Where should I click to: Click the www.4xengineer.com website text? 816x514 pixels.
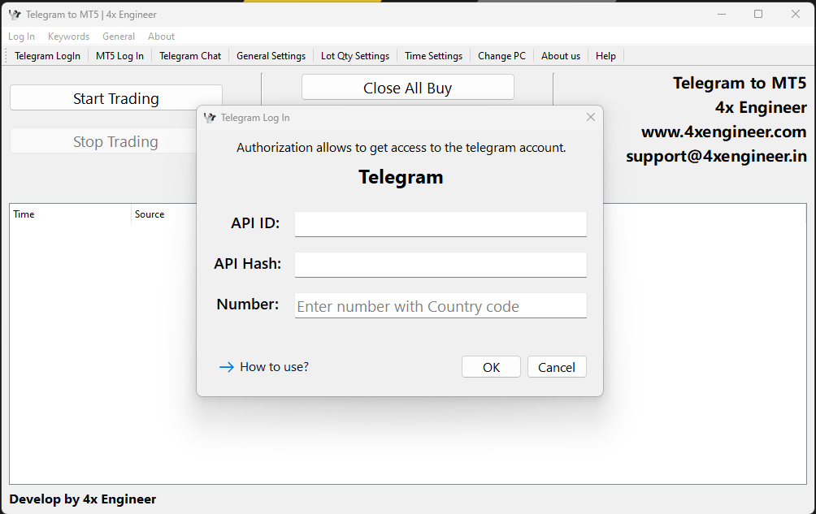(724, 132)
